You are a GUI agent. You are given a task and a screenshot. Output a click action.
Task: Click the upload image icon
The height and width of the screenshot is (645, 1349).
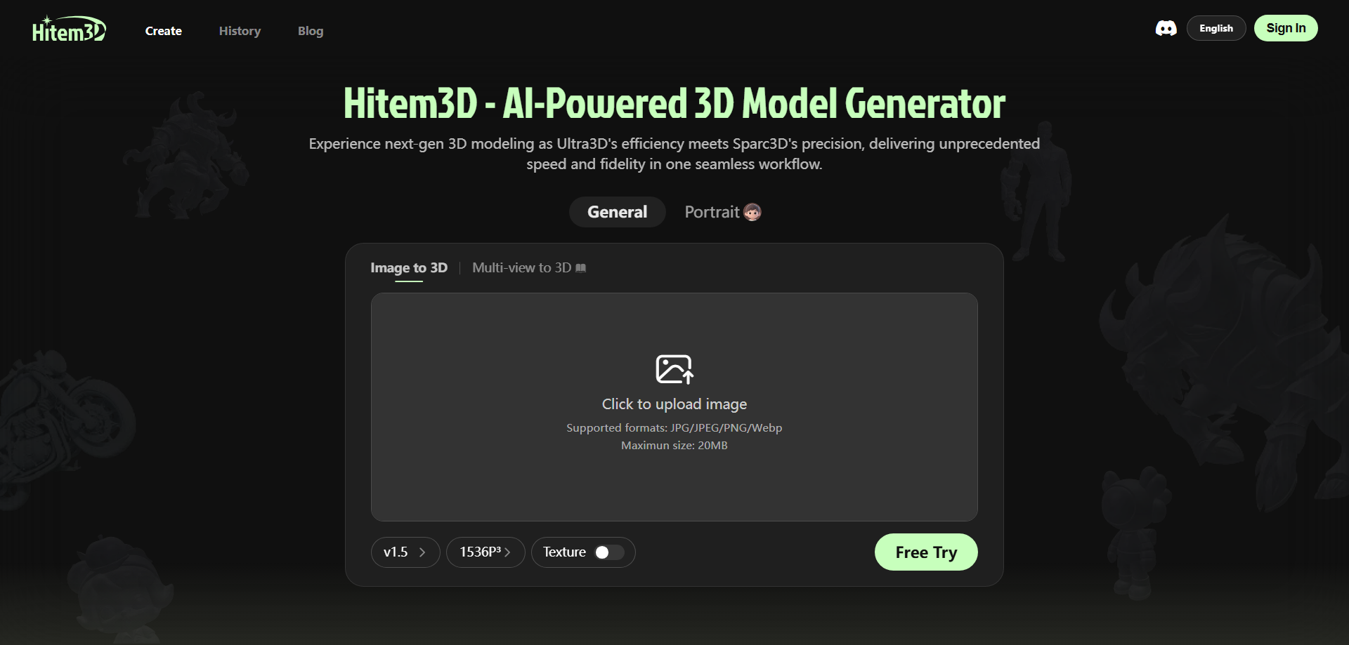(674, 369)
